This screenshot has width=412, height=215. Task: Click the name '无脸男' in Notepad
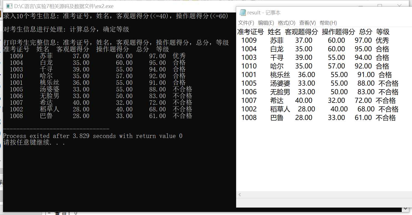coord(280,92)
